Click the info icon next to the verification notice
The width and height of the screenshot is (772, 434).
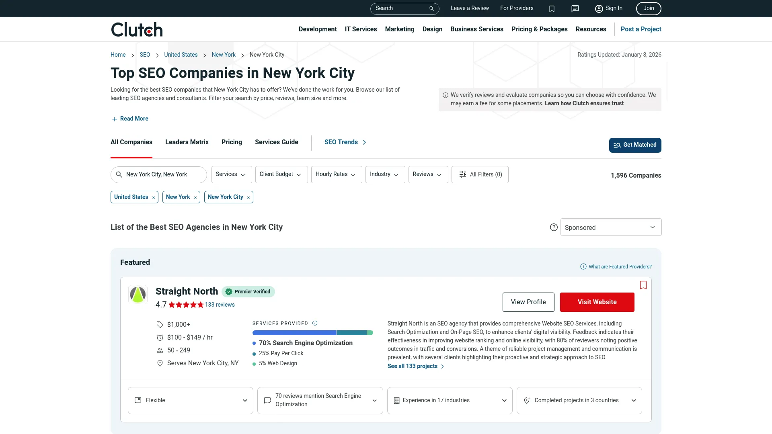(x=445, y=95)
